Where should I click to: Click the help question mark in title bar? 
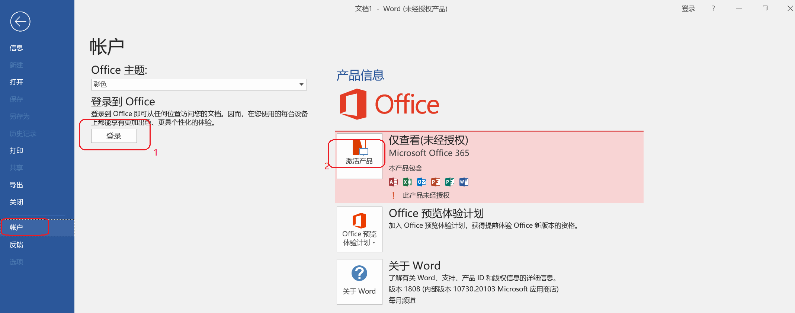[x=713, y=9]
